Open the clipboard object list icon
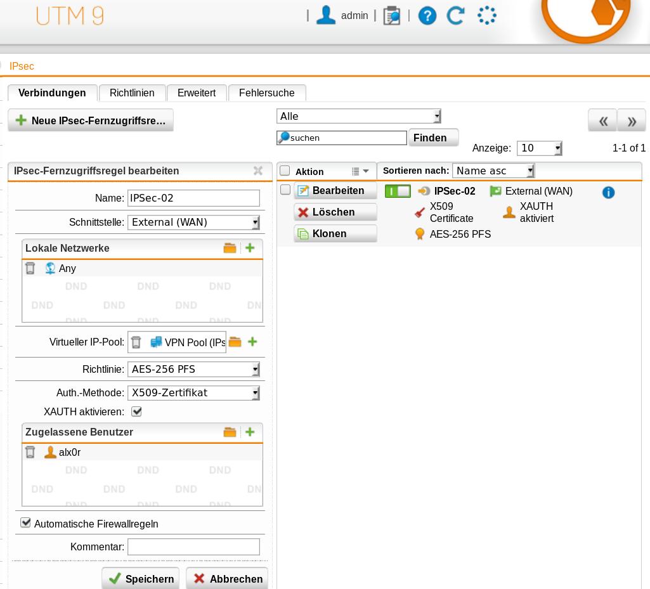650x589 pixels. tap(392, 16)
